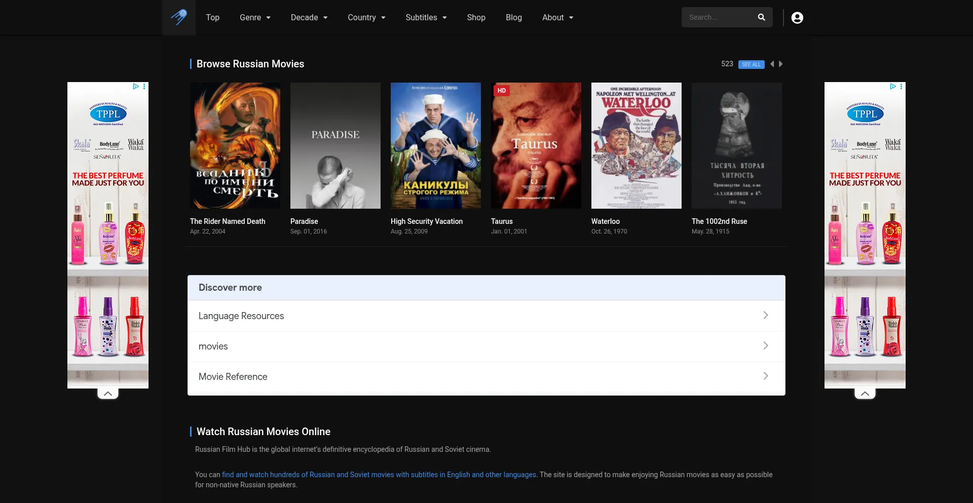
Task: Collapse the right ad with the up chevron
Action: pyautogui.click(x=865, y=394)
